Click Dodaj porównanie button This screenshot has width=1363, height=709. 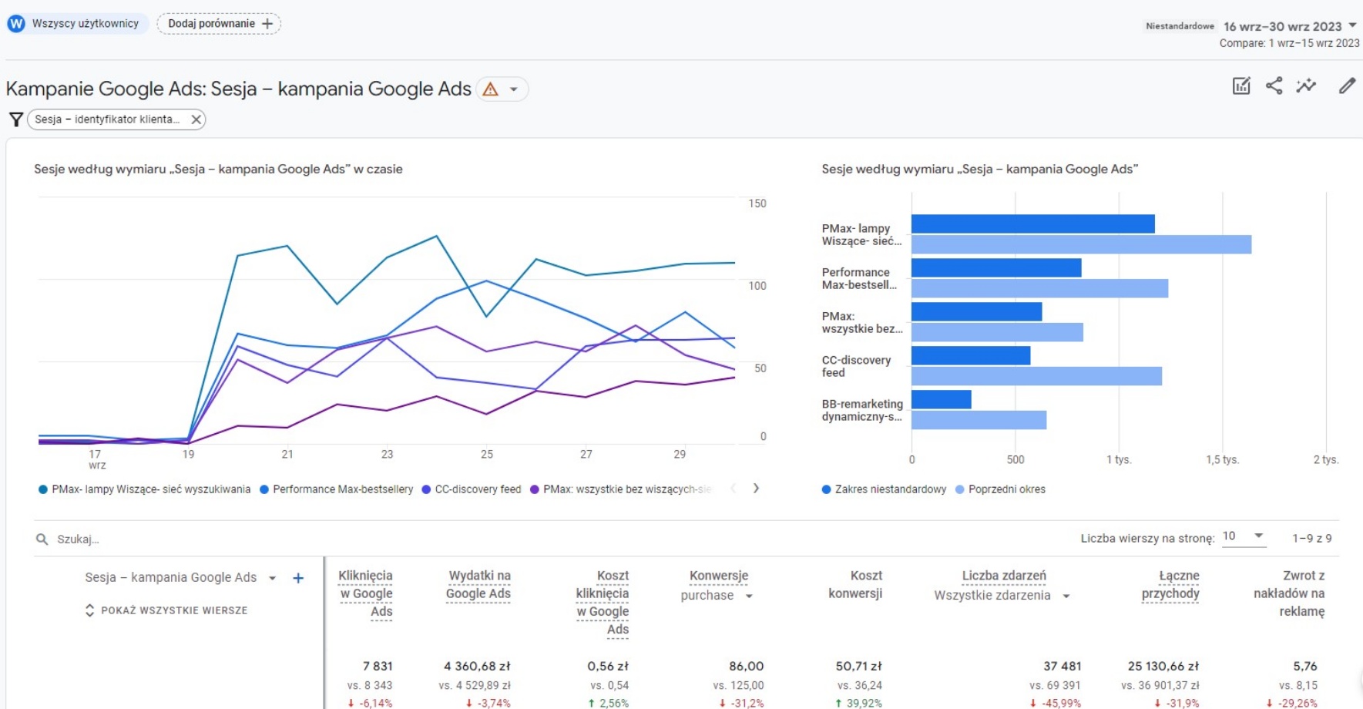(219, 24)
